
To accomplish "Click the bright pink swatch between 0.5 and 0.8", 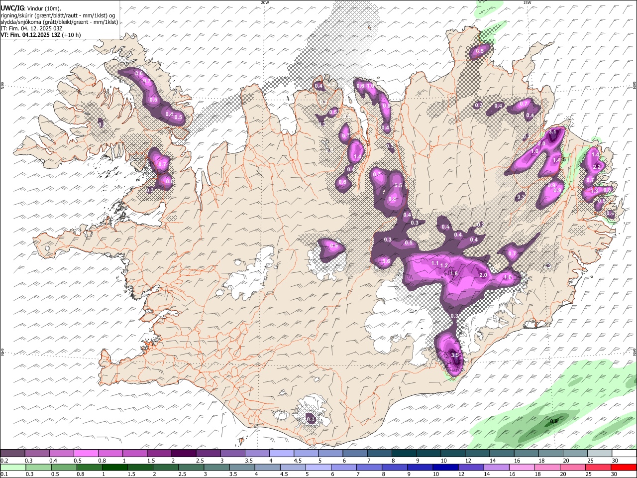I will click(x=86, y=454).
